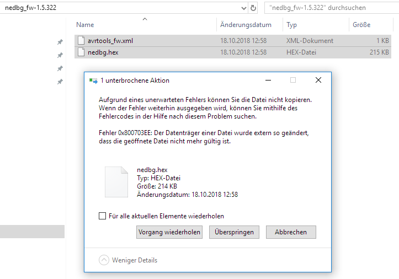This screenshot has height=279, width=399.
Task: Focus the "nedbg_fw-1.5.322" durchsuchen search box
Action: pyautogui.click(x=332, y=8)
